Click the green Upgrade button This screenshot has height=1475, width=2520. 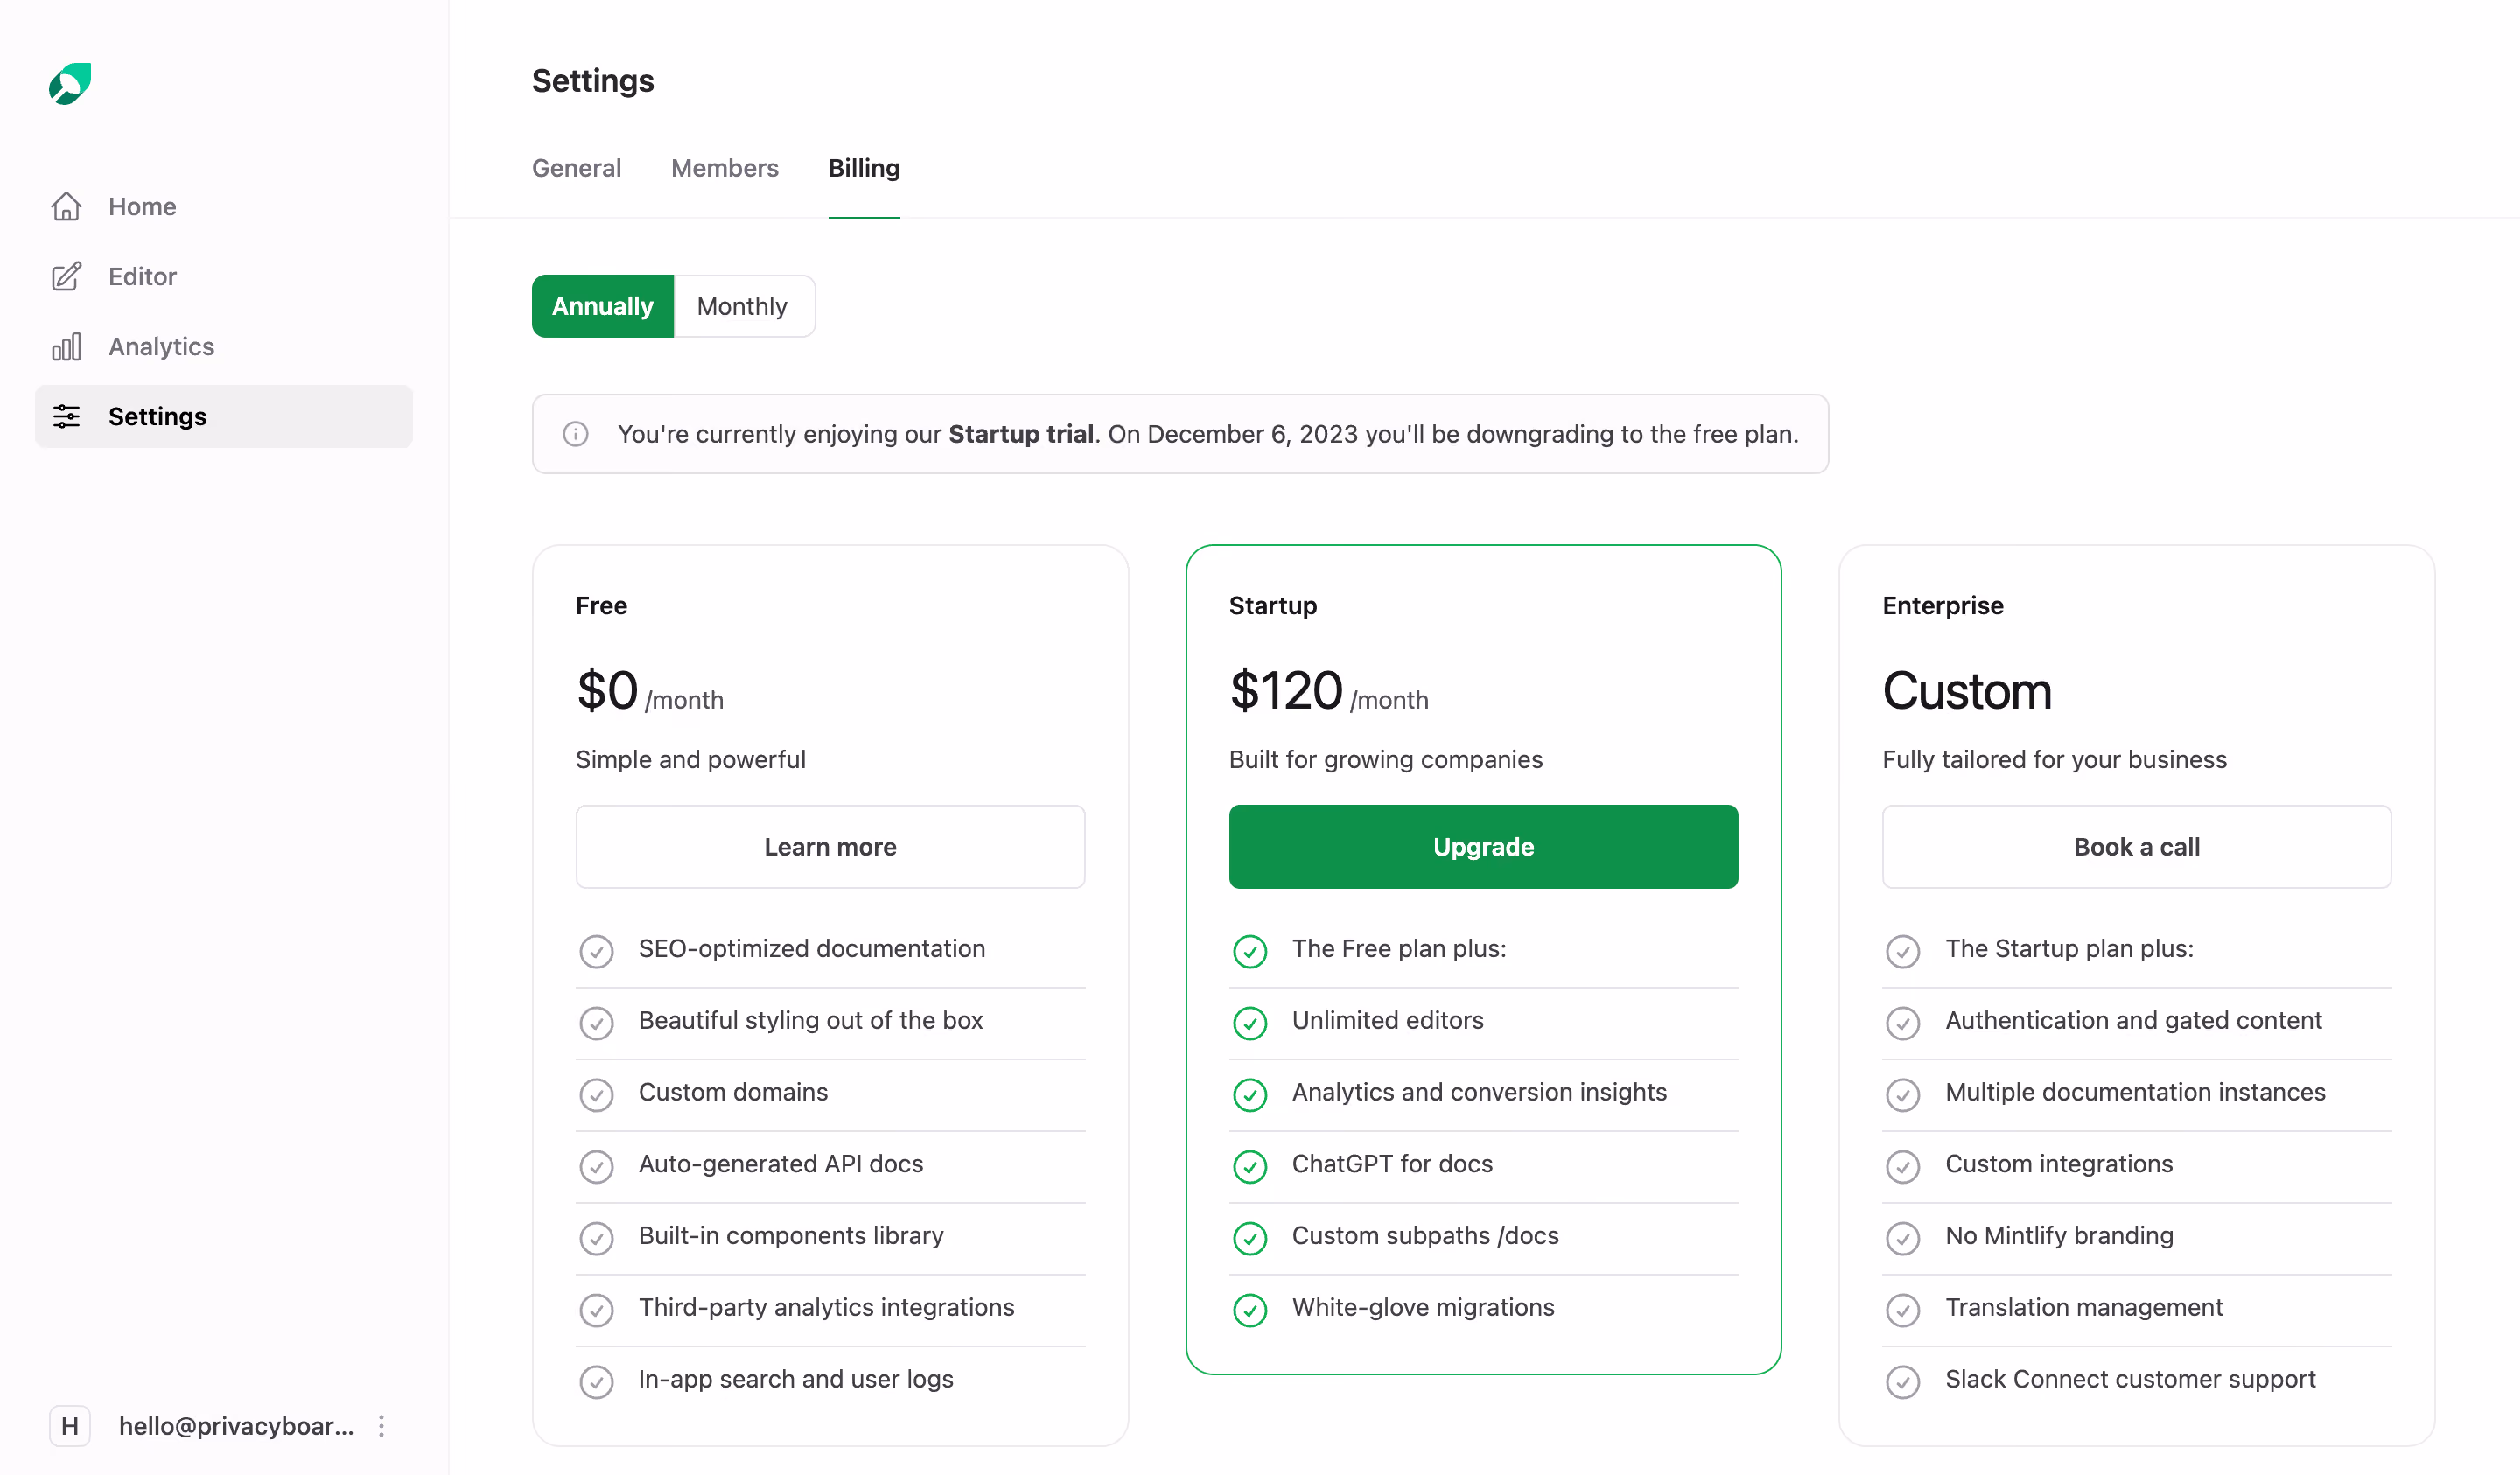pyautogui.click(x=1483, y=846)
